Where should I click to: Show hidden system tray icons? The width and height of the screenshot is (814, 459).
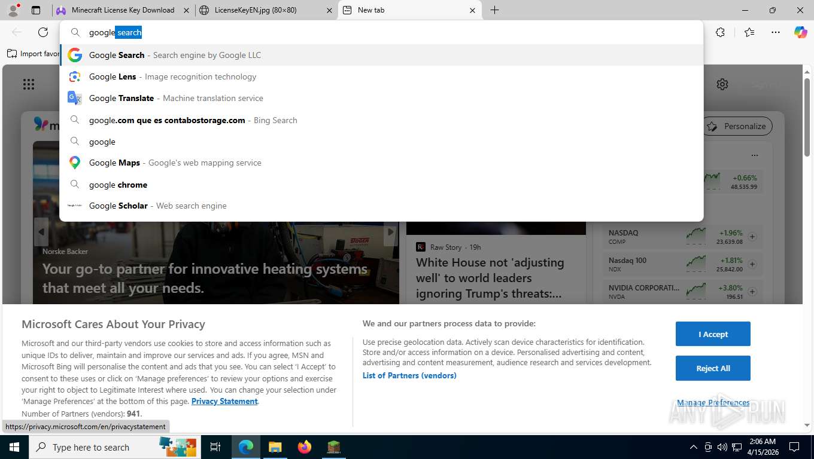[x=694, y=447]
